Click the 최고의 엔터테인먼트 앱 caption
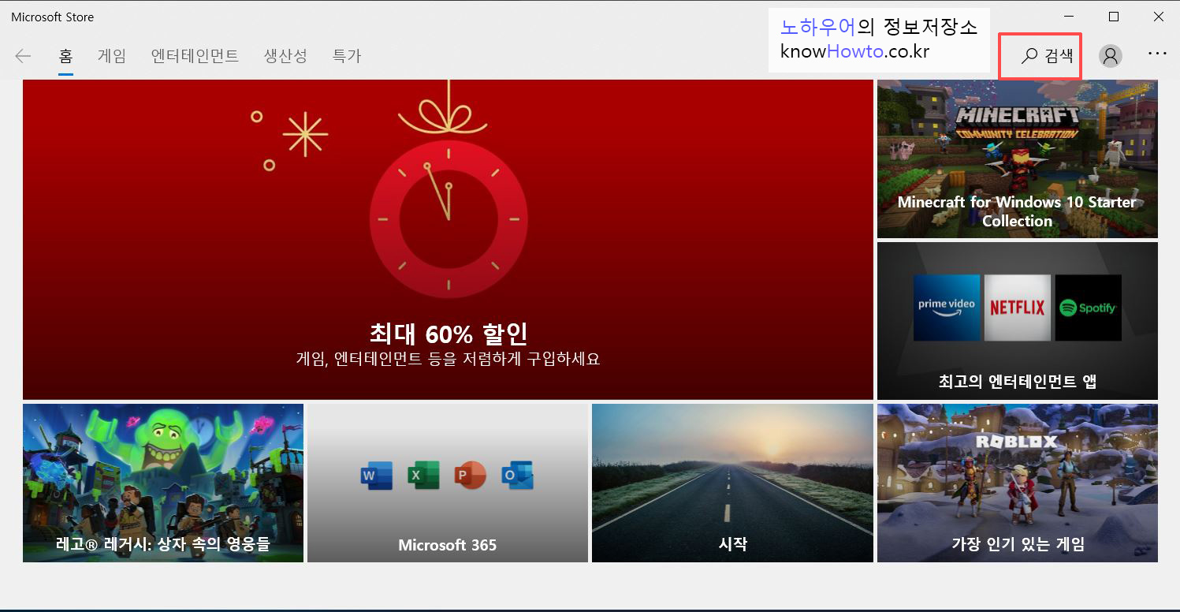Image resolution: width=1180 pixels, height=612 pixels. point(1018,382)
